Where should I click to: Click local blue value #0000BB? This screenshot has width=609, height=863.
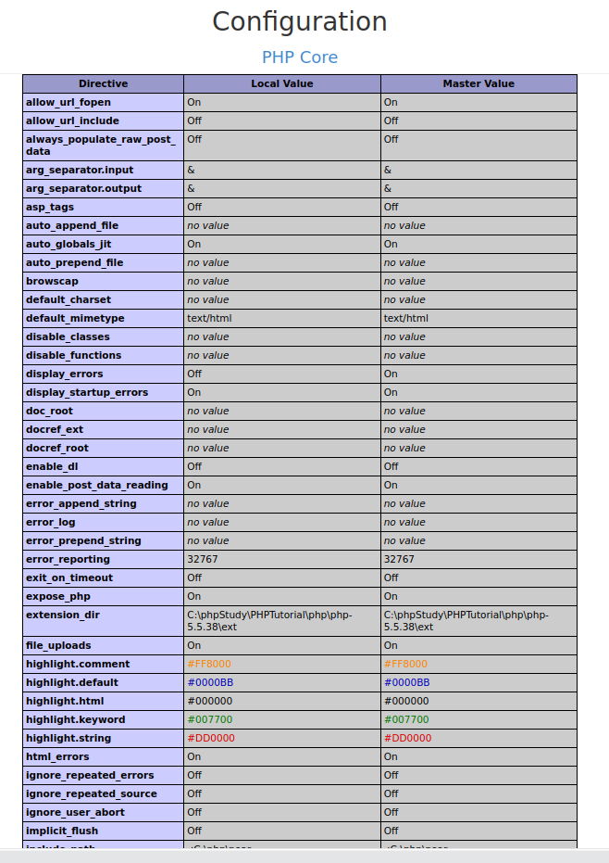[210, 682]
